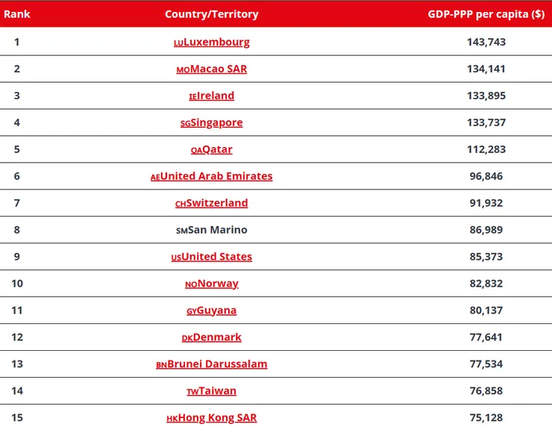Follow the Singapore link
The image size is (552, 430).
tap(212, 122)
